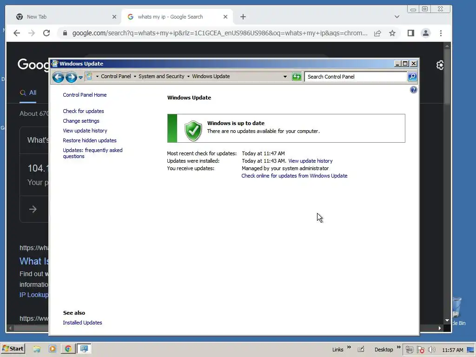Viewport: 476px width, 357px height.
Task: Open a new Chrome tab with plus button
Action: point(243,17)
